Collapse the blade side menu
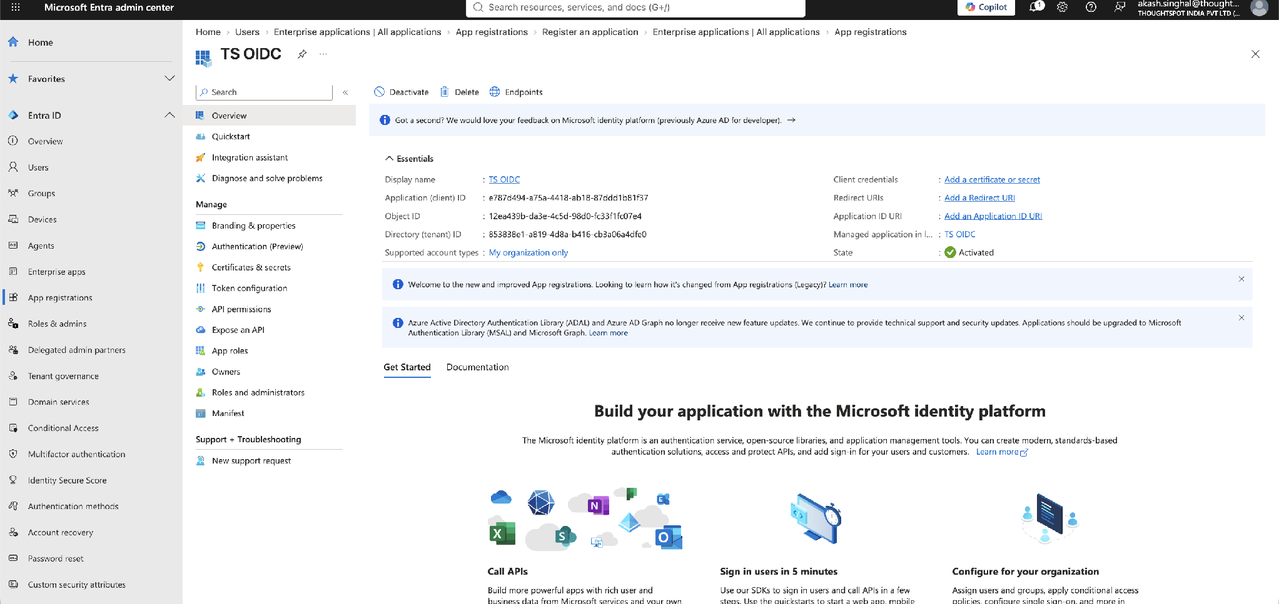 pyautogui.click(x=345, y=92)
